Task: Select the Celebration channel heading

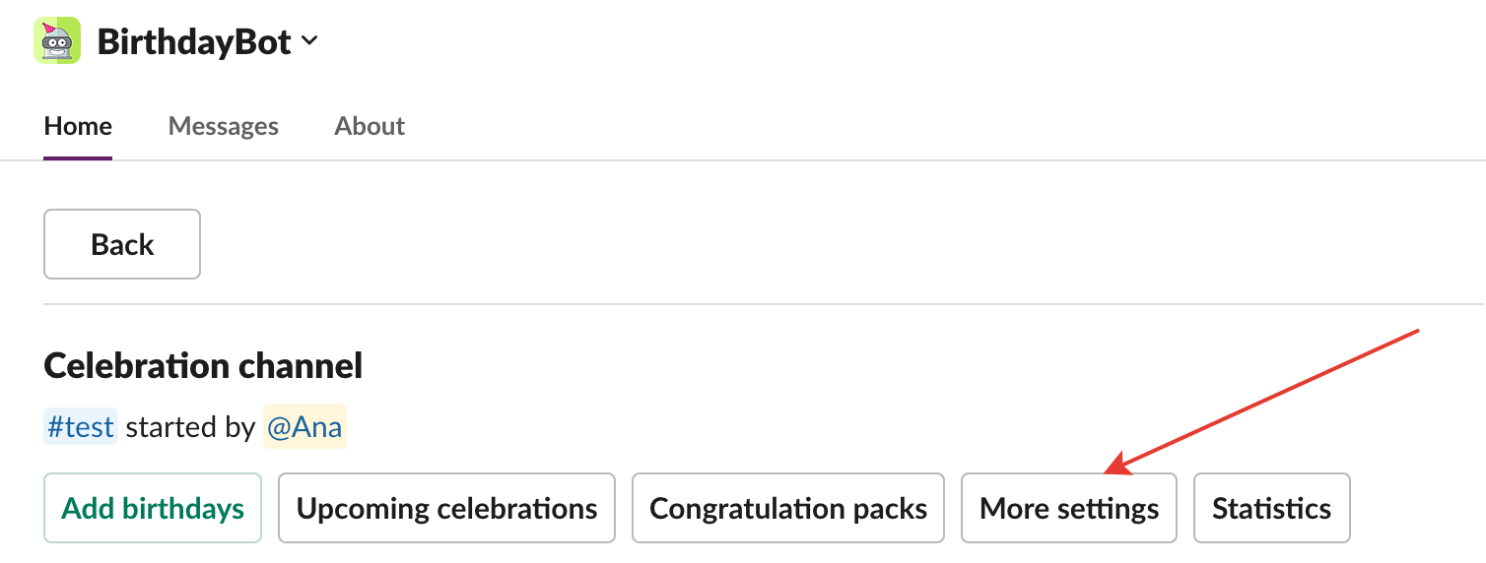Action: point(203,366)
